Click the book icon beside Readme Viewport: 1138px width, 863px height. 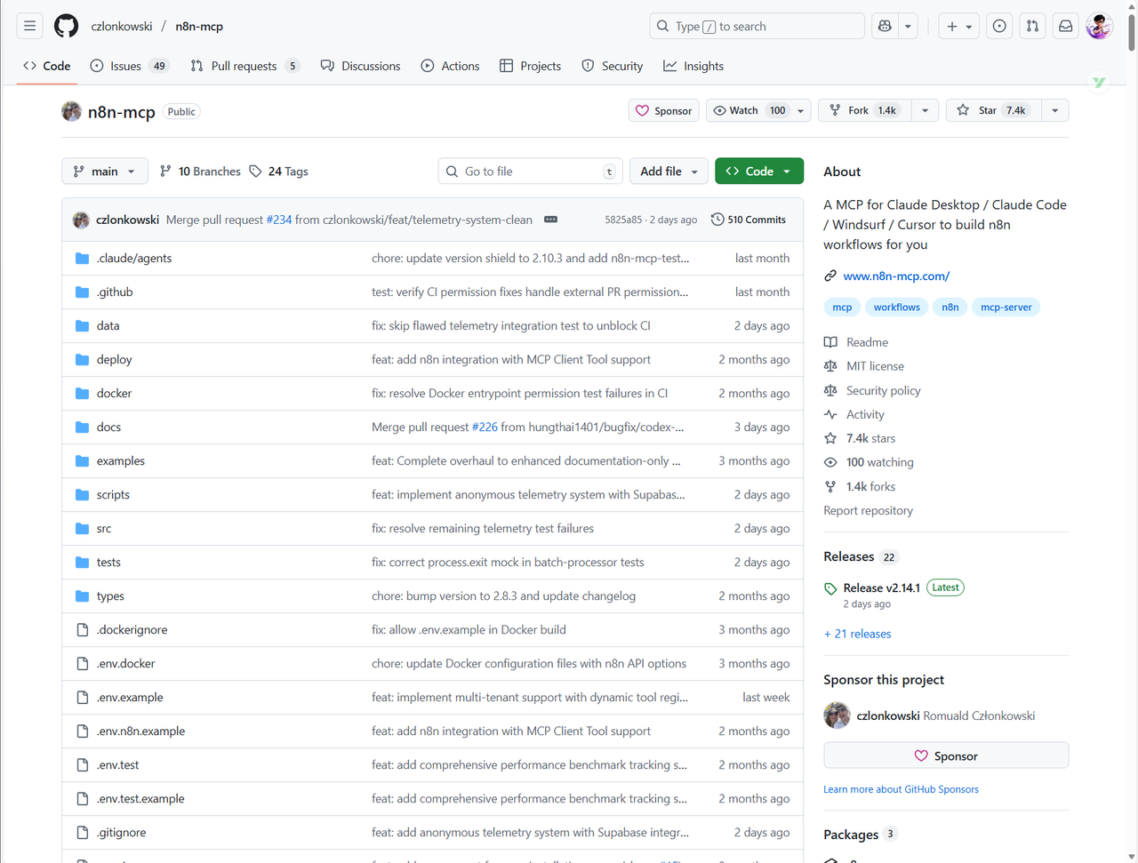830,342
